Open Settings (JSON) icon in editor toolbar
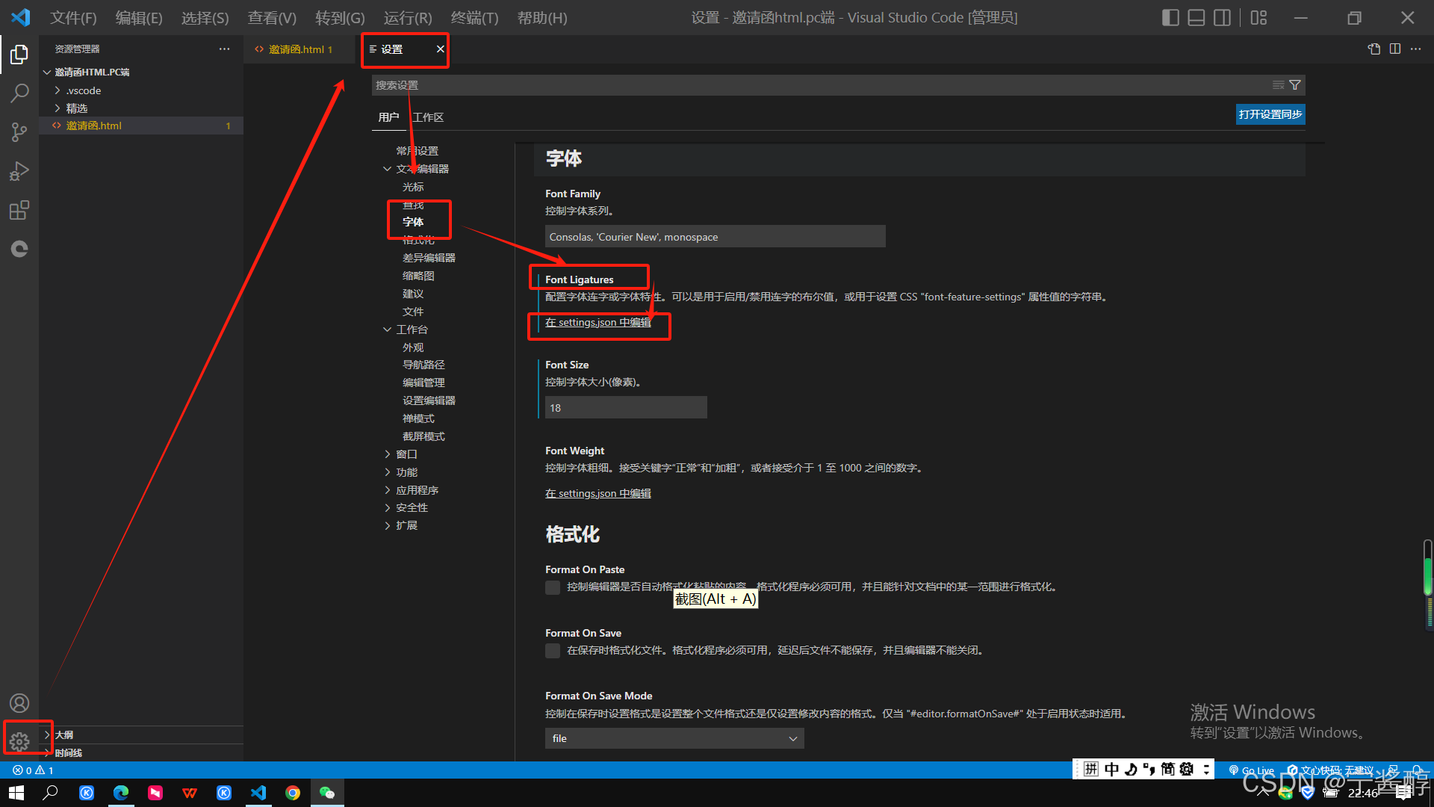The width and height of the screenshot is (1434, 807). (x=1374, y=49)
